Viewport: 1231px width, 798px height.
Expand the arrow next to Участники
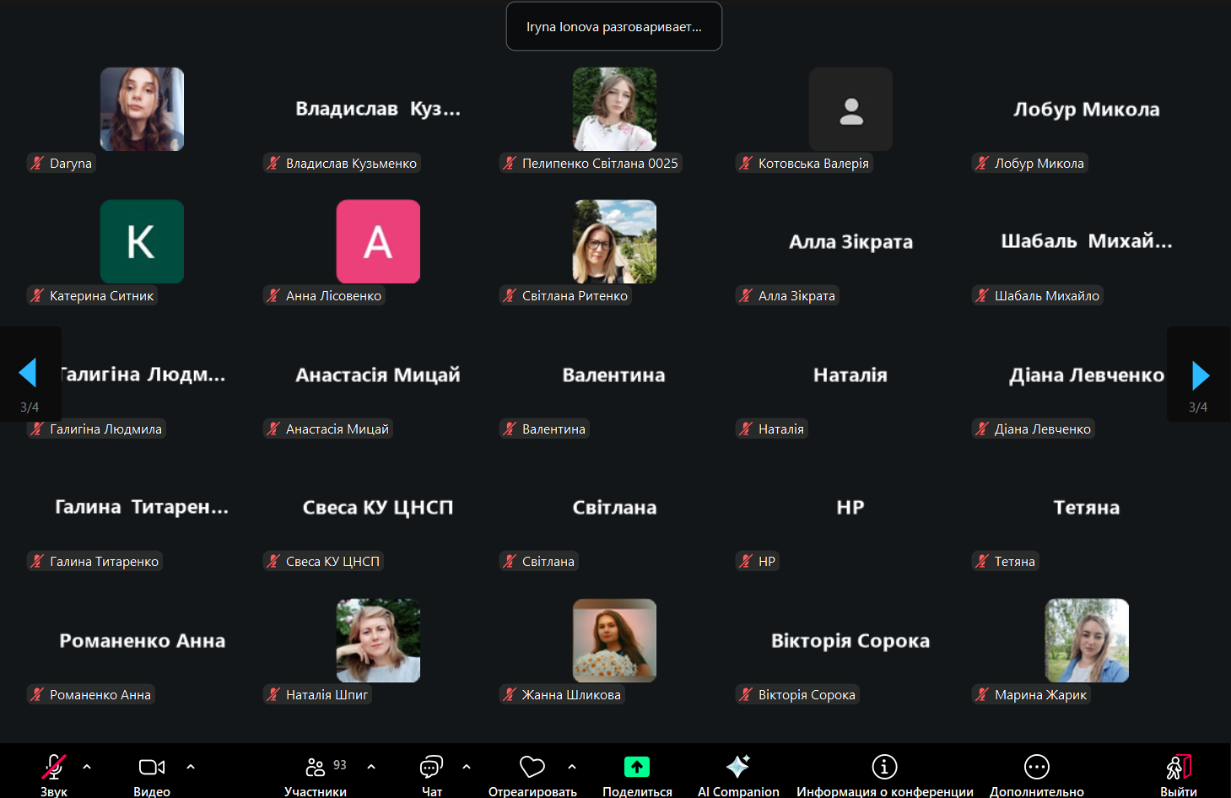[x=371, y=767]
